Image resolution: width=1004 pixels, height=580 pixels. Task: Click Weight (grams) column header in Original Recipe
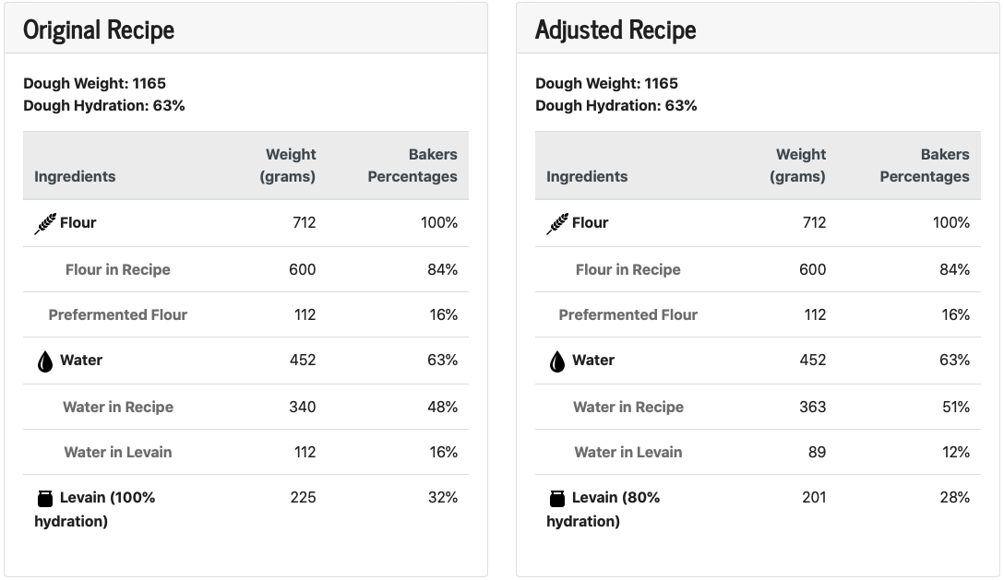pyautogui.click(x=289, y=165)
